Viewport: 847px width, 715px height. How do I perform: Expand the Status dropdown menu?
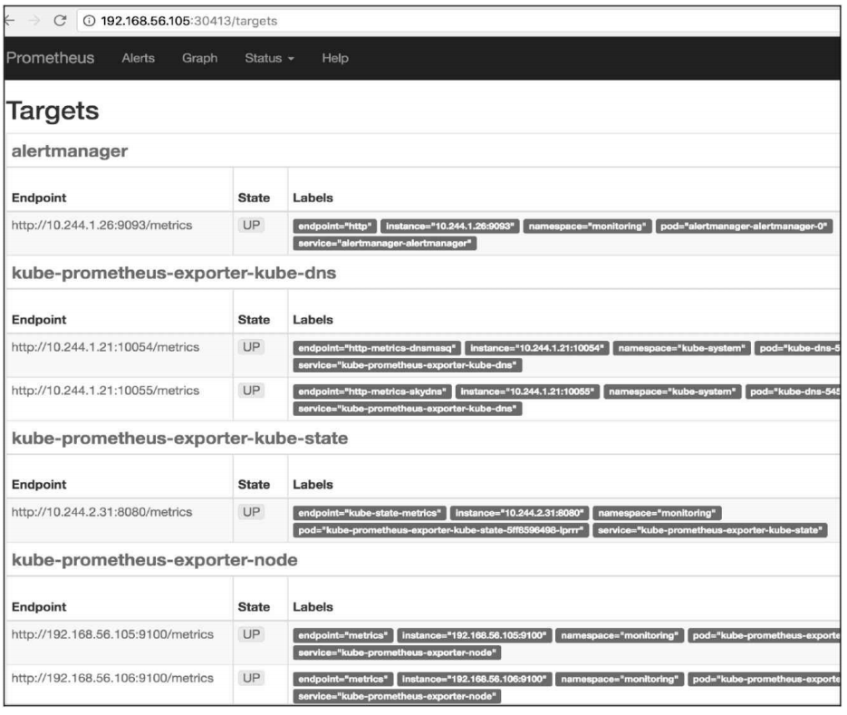[269, 58]
